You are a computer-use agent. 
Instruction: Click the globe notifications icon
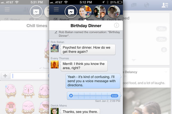click(x=147, y=5)
